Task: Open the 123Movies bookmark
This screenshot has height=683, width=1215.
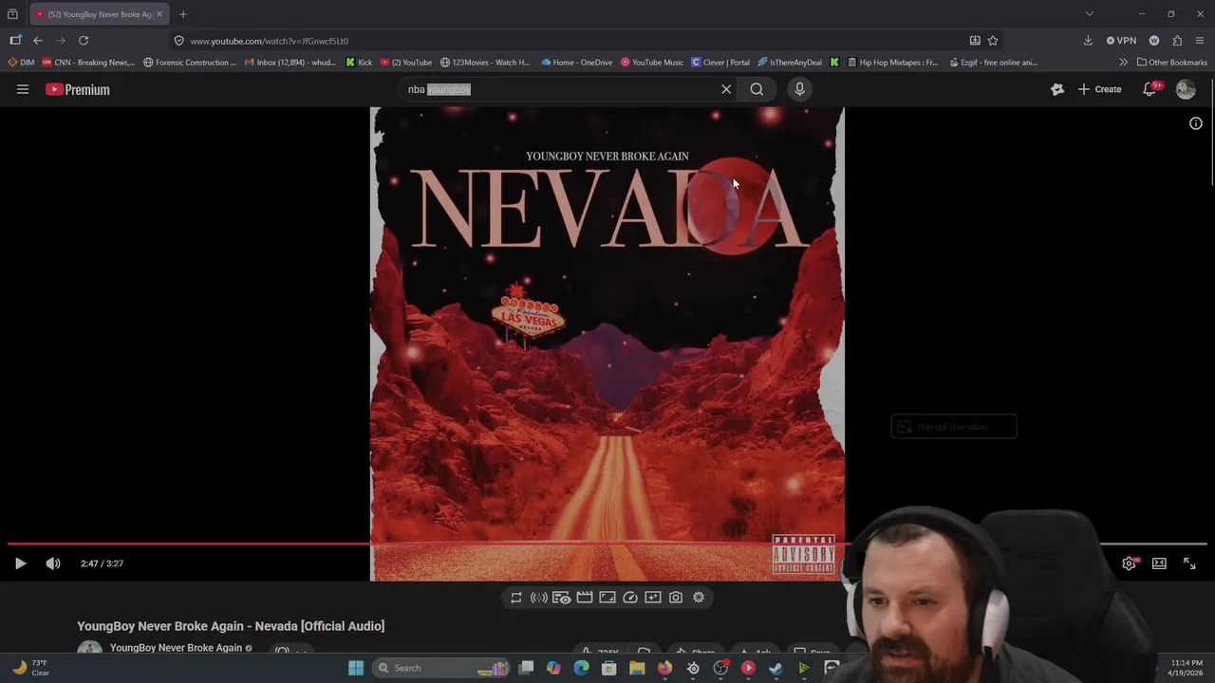Action: click(485, 63)
